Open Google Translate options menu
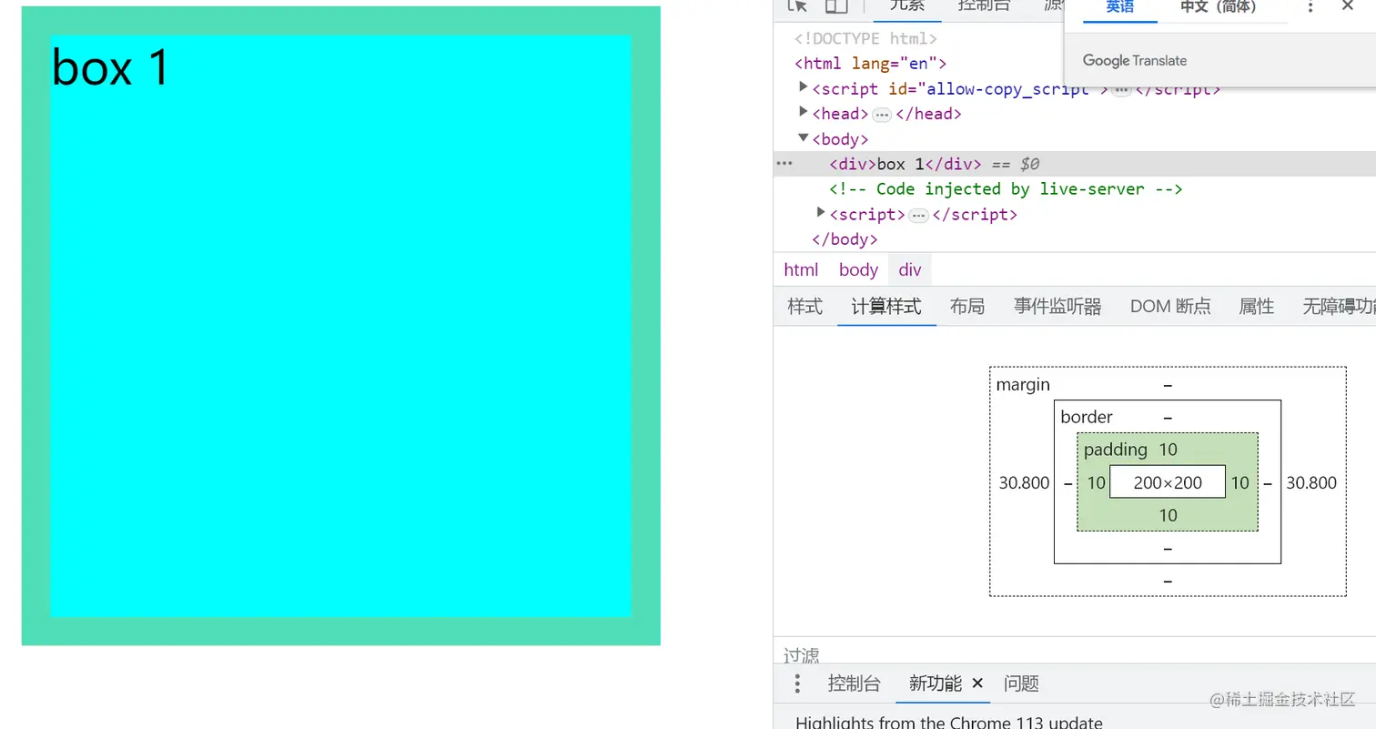 tap(1309, 7)
